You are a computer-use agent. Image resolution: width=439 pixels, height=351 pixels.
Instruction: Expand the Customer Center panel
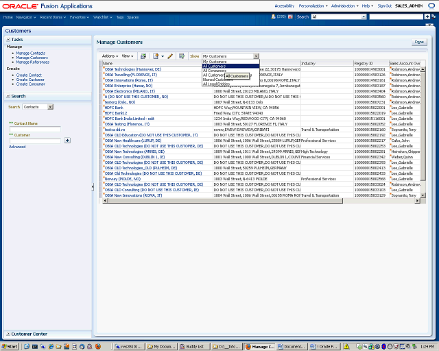(x=8, y=334)
